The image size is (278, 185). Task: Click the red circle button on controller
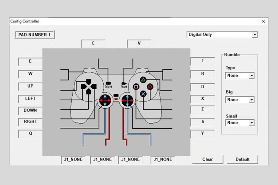point(150,86)
